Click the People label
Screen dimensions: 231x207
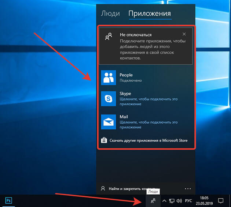coord(126,75)
